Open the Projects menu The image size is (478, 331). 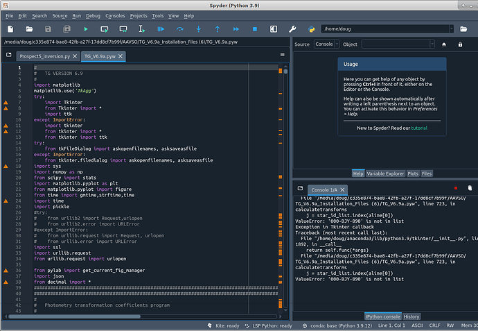coord(139,16)
